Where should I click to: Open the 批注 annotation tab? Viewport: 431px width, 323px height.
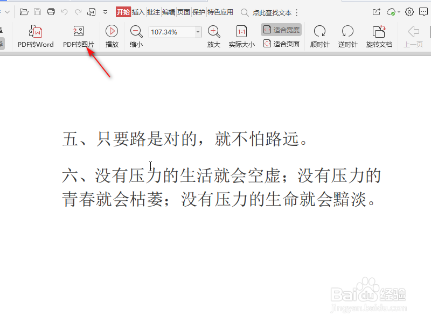[153, 11]
